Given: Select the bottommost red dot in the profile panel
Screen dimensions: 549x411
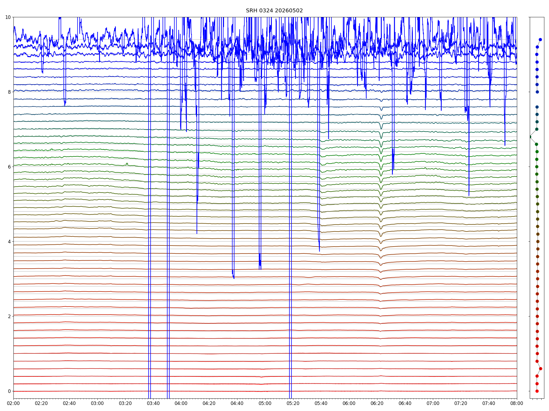Looking at the screenshot, I should click(537, 391).
